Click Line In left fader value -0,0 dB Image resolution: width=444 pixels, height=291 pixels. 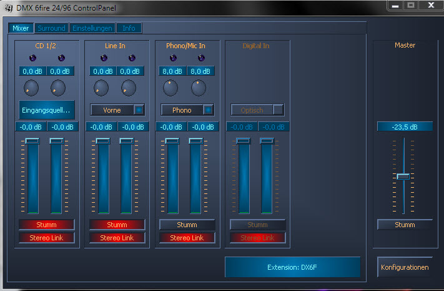101,126
